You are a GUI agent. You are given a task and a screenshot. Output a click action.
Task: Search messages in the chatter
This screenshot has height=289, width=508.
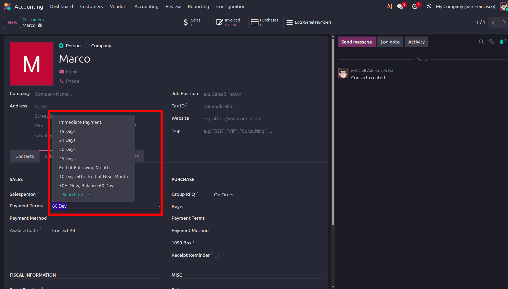(481, 42)
